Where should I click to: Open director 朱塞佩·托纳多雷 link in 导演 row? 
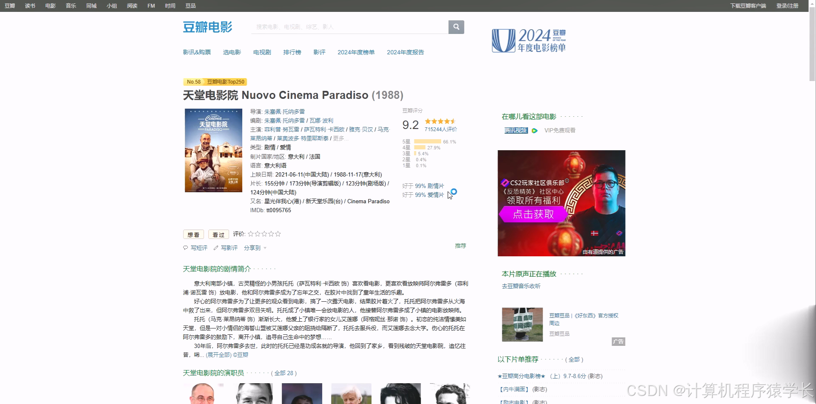(284, 112)
